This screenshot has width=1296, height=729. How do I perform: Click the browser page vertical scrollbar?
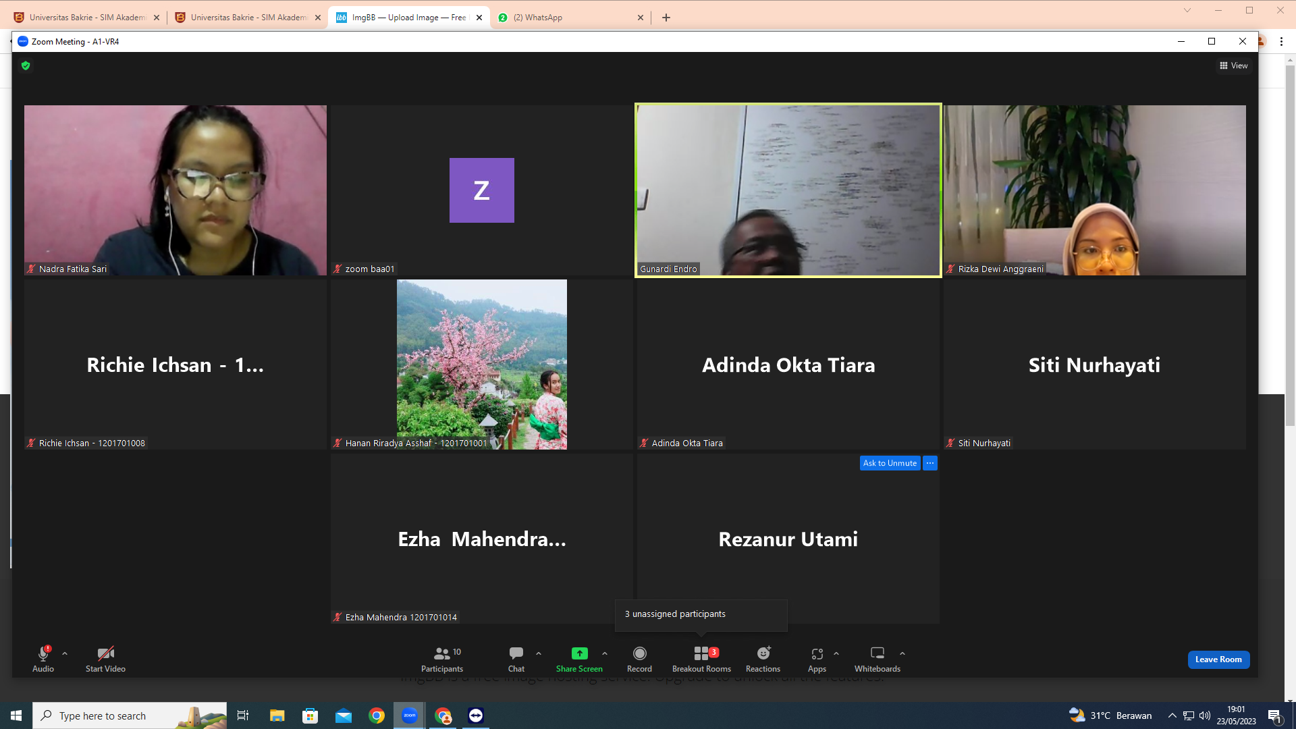(1290, 246)
